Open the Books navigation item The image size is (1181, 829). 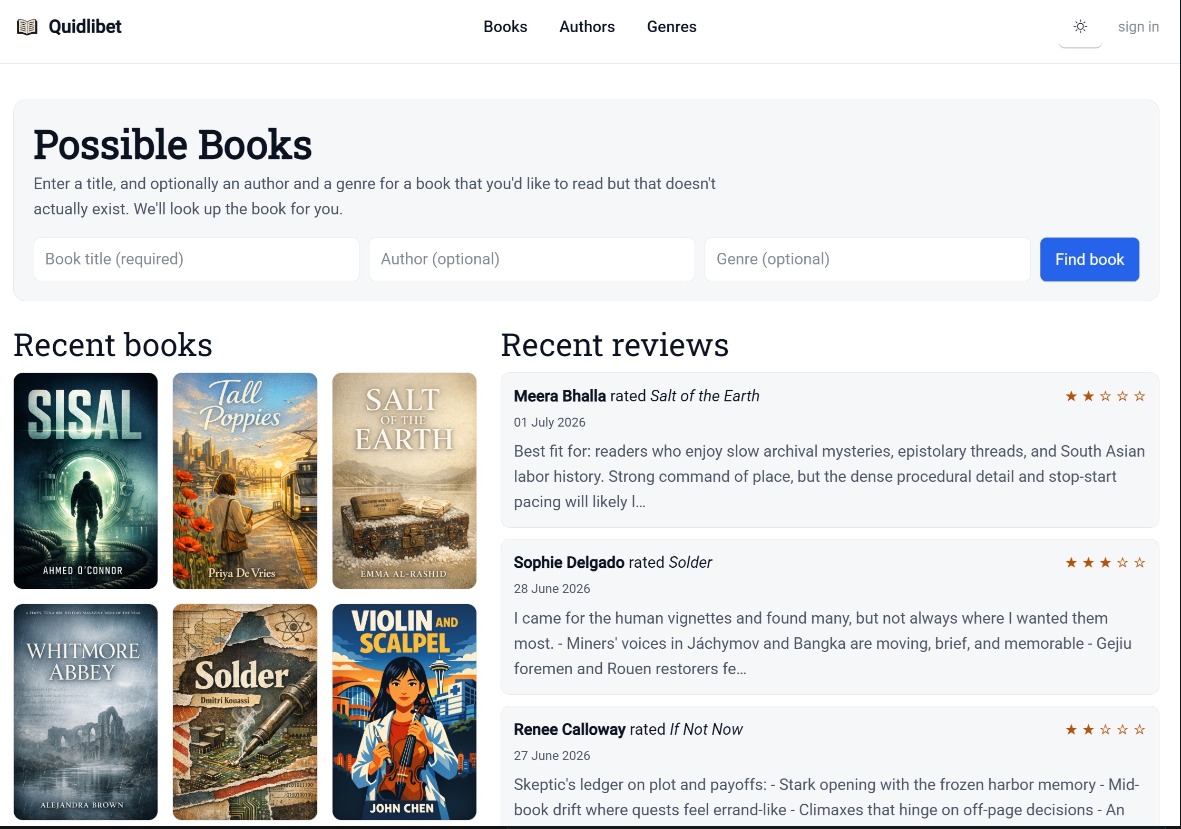505,27
